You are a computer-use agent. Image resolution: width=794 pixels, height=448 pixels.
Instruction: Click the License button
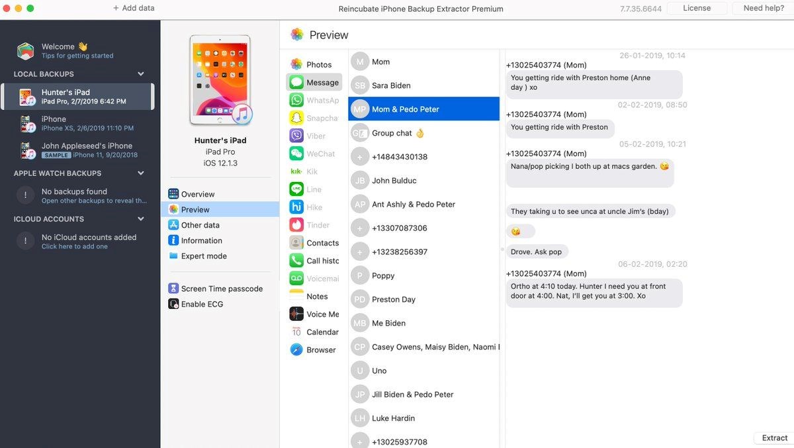click(697, 9)
